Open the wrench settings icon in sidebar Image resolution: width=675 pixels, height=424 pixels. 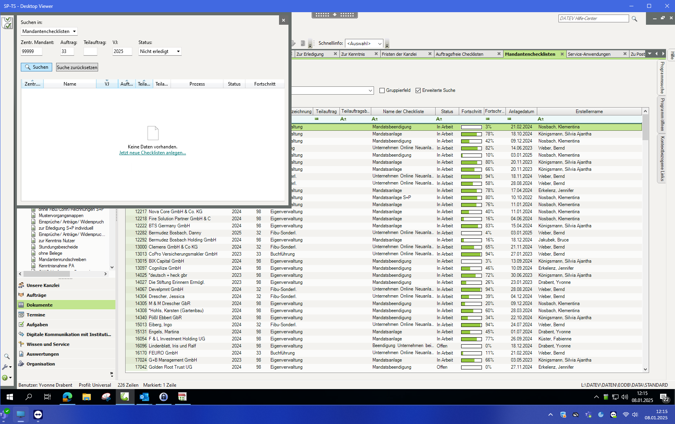click(x=5, y=367)
